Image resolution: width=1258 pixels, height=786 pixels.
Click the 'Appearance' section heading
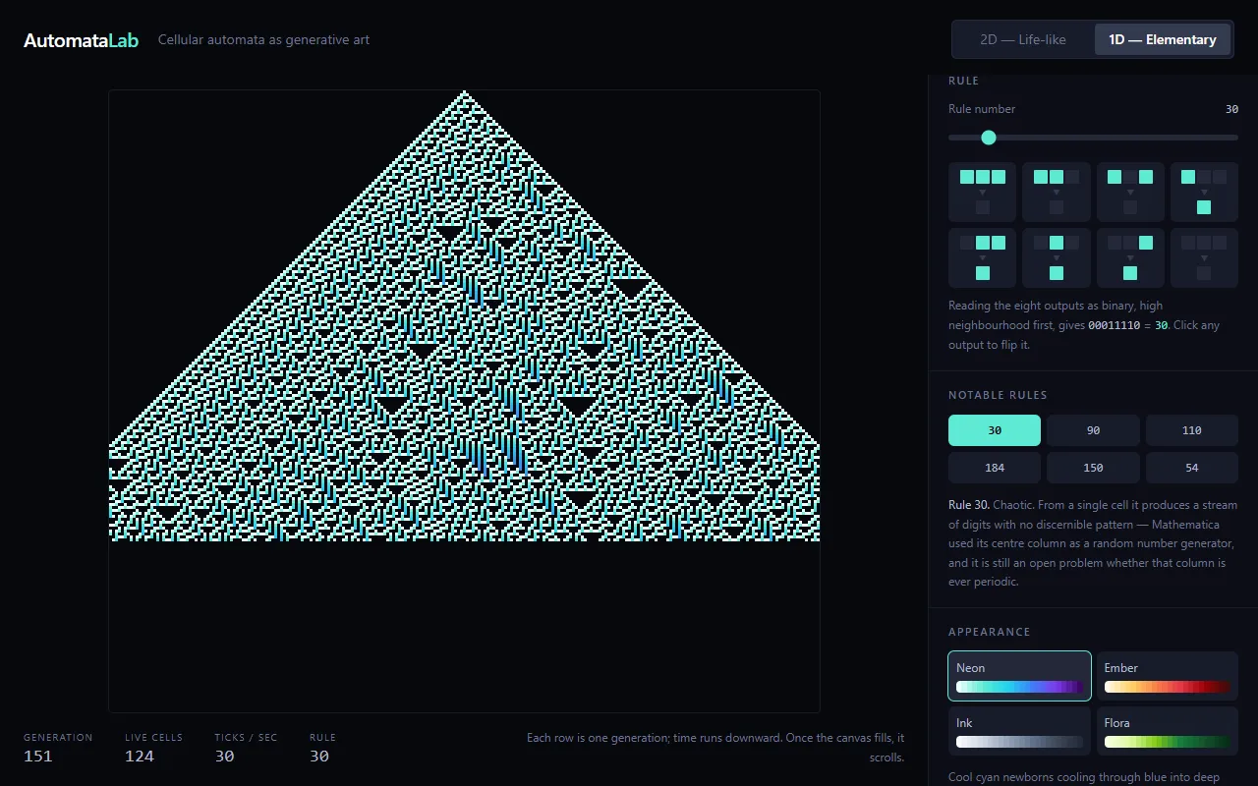pos(990,632)
